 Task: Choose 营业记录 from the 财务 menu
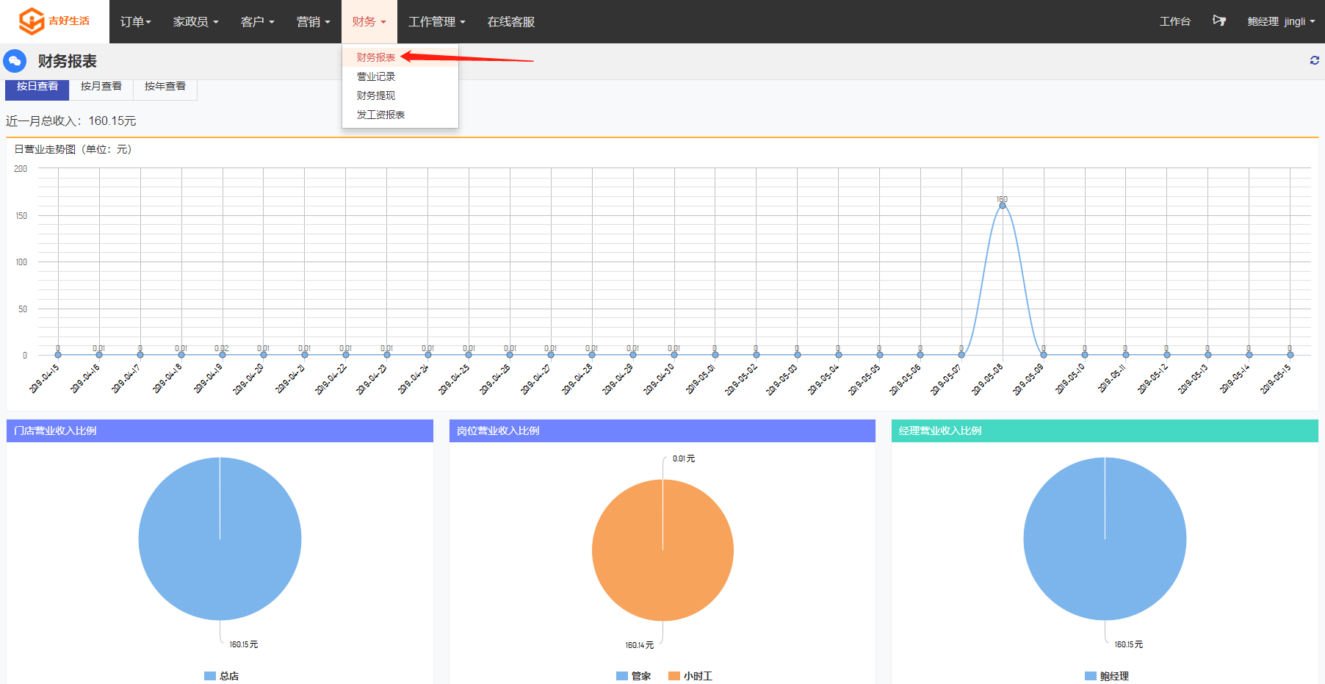click(400, 76)
